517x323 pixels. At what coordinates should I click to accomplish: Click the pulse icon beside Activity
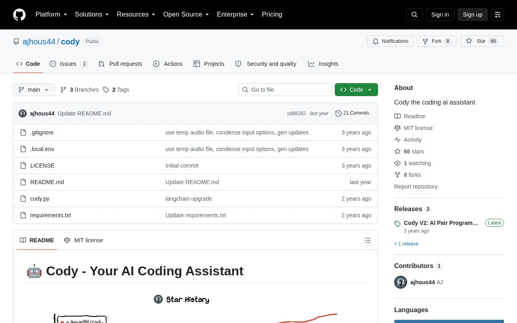397,140
